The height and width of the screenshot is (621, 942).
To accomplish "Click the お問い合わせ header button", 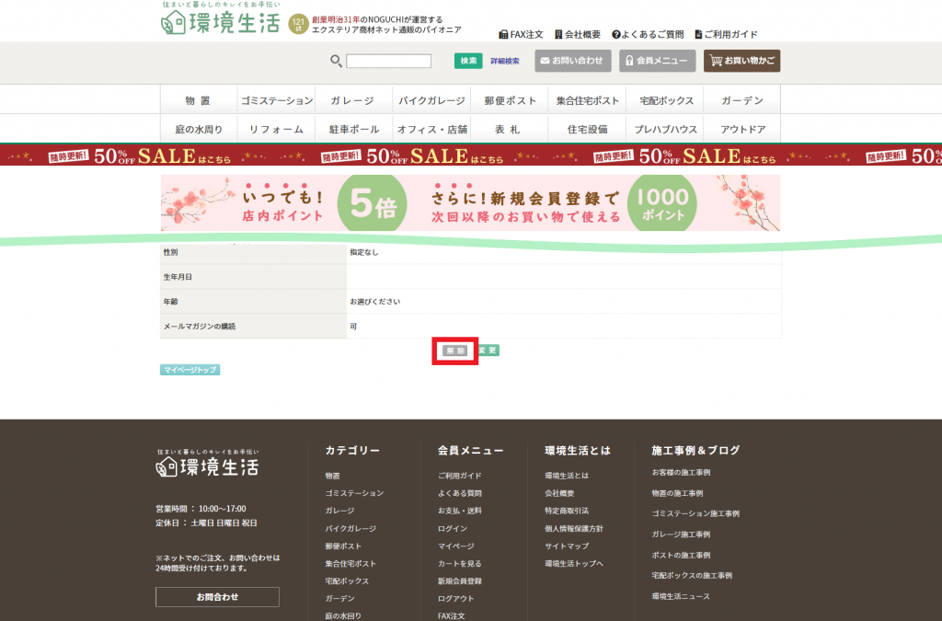I will (571, 61).
